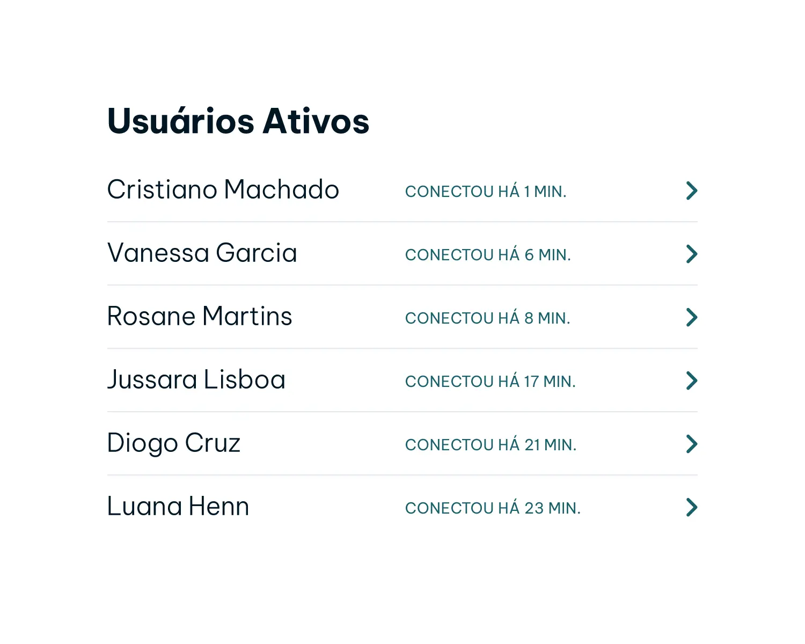Expand Diogo Cruz's row using chevron
Image resolution: width=805 pixels, height=644 pixels.
[691, 444]
